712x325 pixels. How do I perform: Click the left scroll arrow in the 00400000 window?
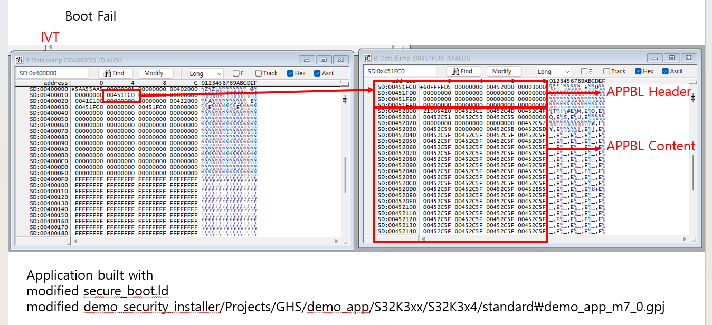75,241
